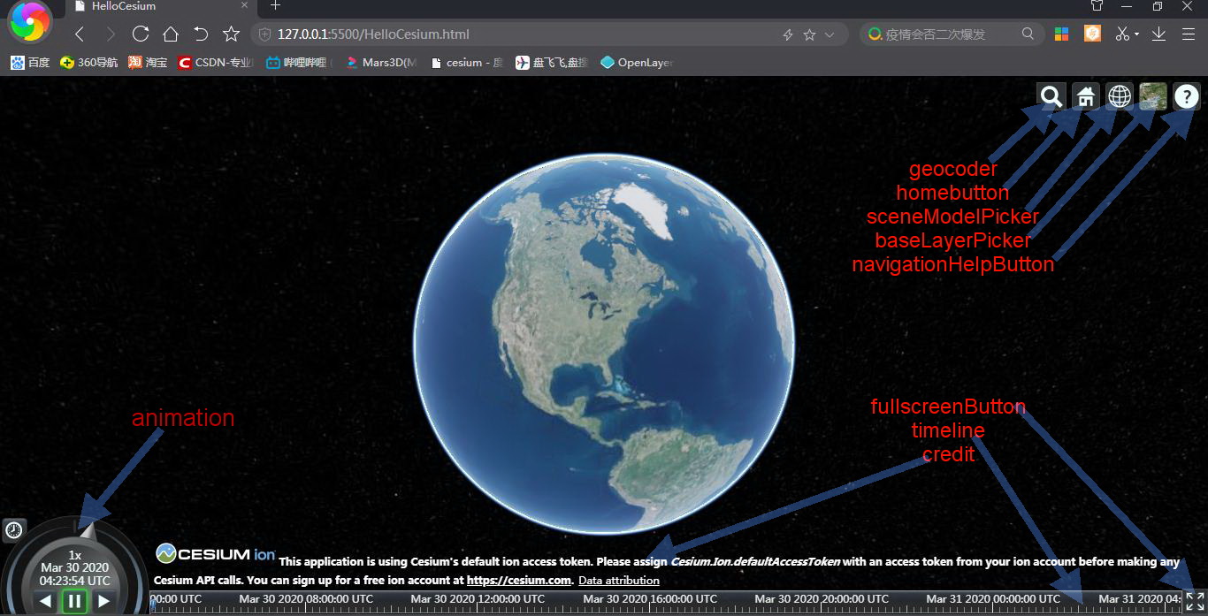Open the CSDN bookmark
The image size is (1208, 616).
click(x=217, y=63)
